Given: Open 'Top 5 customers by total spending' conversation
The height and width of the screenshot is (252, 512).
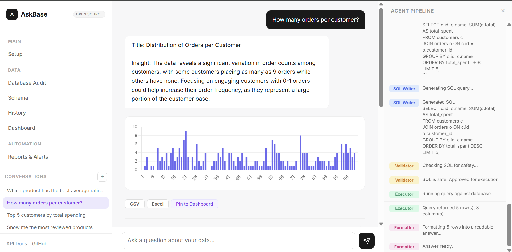Looking at the screenshot, I should tap(46, 215).
